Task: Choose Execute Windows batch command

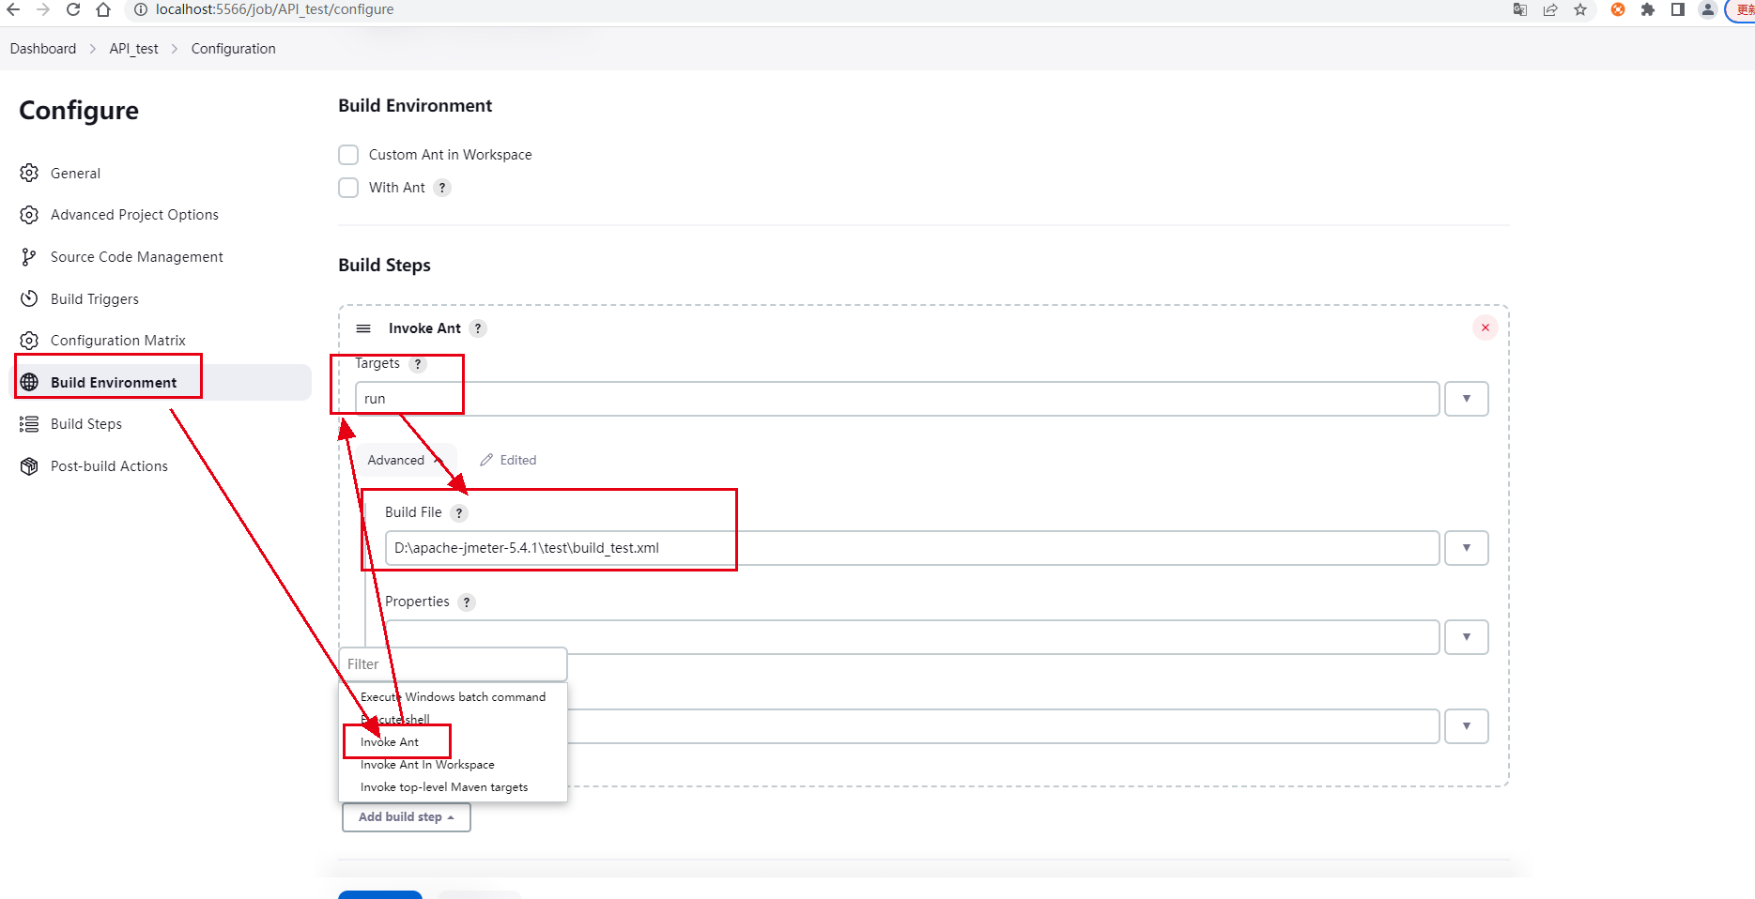Action: tap(453, 697)
